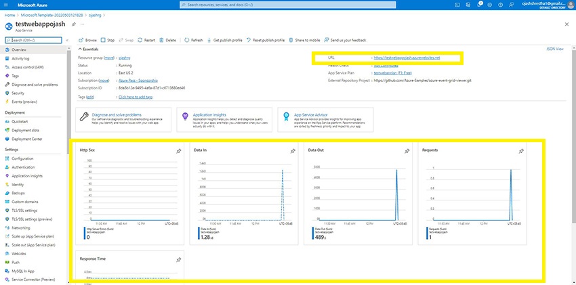This screenshot has width=576, height=285.
Task: Open Cloud Shell from the top bar
Action: [457, 5]
